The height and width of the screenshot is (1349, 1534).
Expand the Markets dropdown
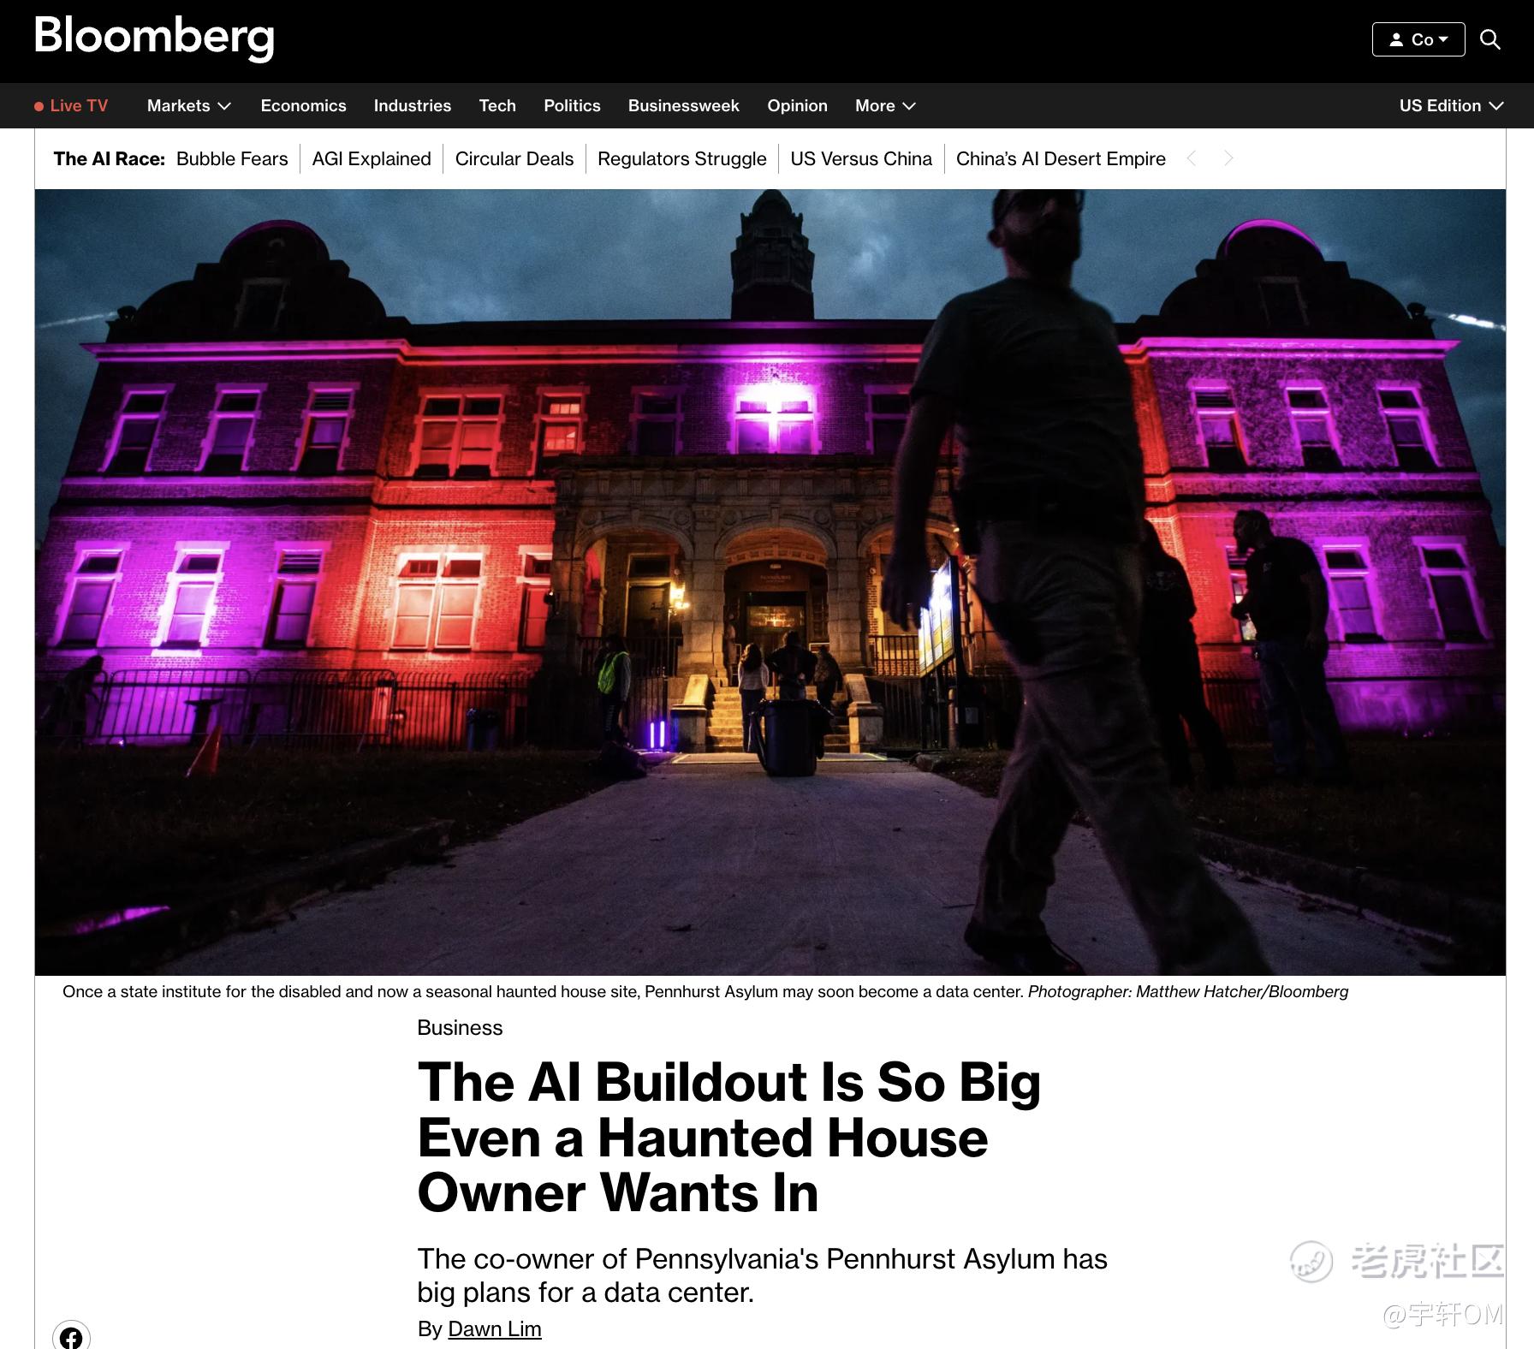[x=189, y=105]
